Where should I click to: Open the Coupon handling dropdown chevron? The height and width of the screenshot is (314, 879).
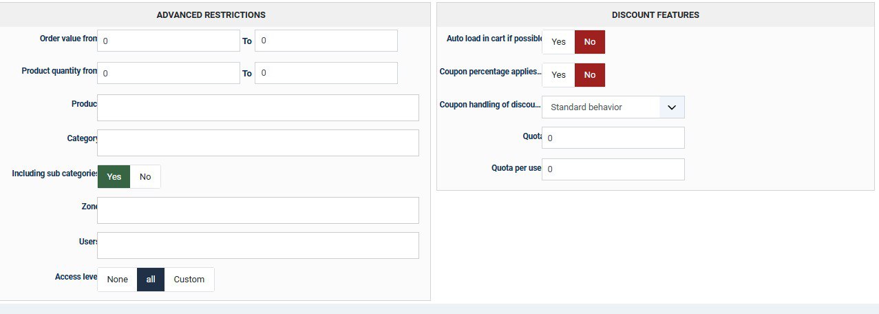click(x=672, y=107)
